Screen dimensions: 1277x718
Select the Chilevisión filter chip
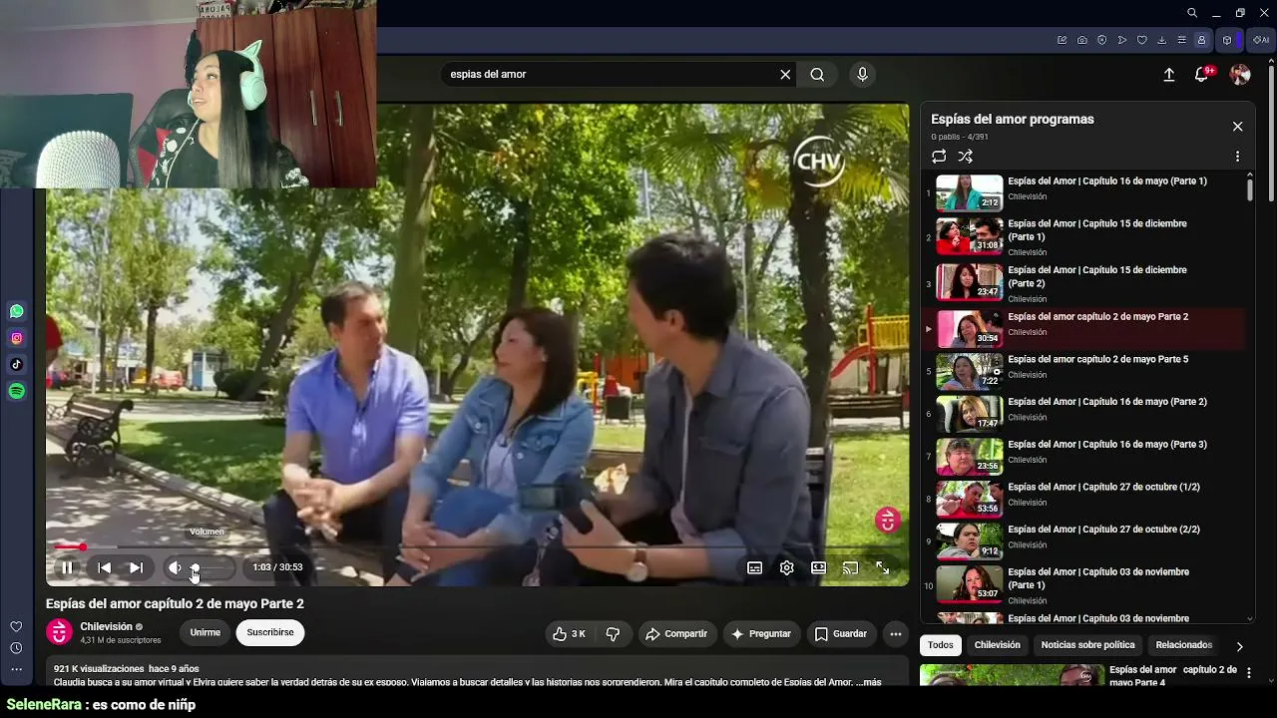[x=998, y=645]
